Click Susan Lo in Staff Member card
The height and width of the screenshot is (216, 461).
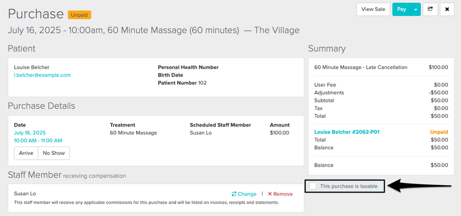click(25, 194)
